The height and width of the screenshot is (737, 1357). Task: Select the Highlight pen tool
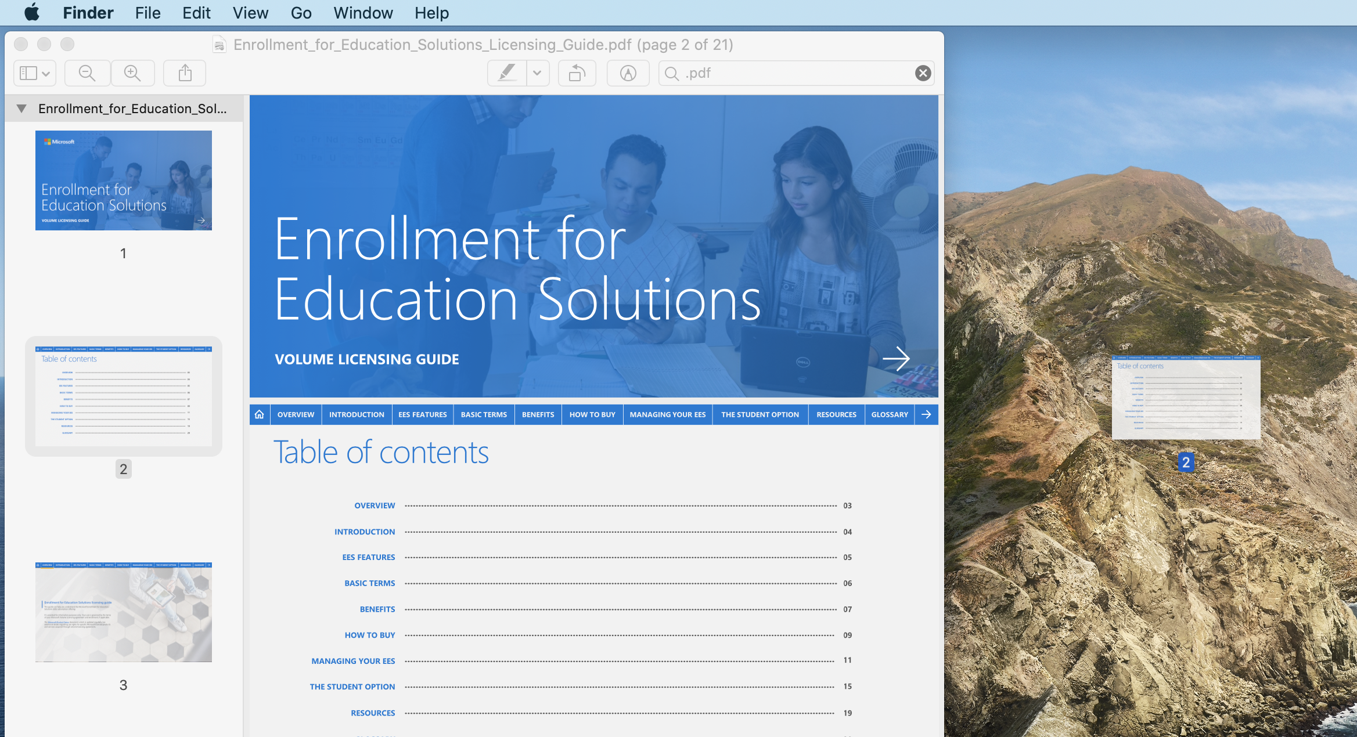(507, 73)
